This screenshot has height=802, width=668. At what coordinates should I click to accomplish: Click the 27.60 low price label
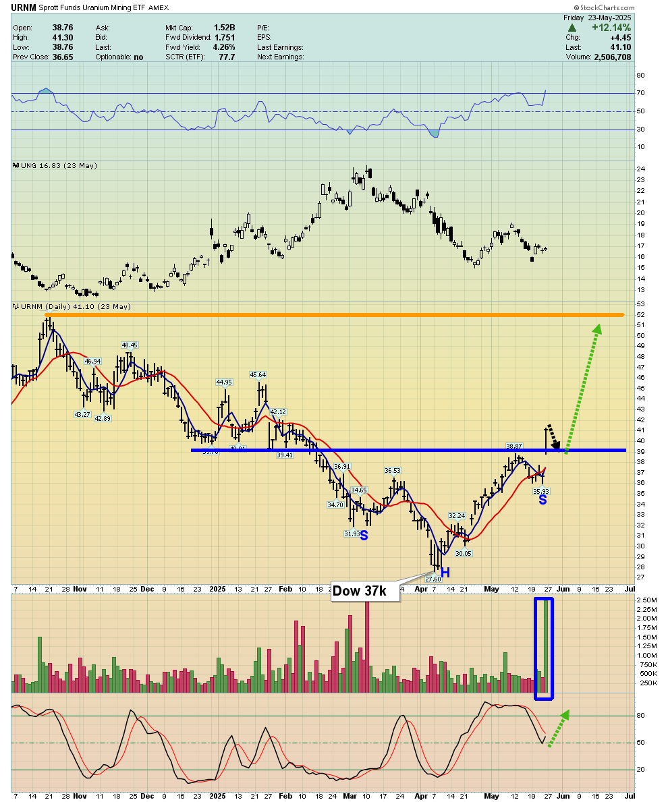click(433, 579)
